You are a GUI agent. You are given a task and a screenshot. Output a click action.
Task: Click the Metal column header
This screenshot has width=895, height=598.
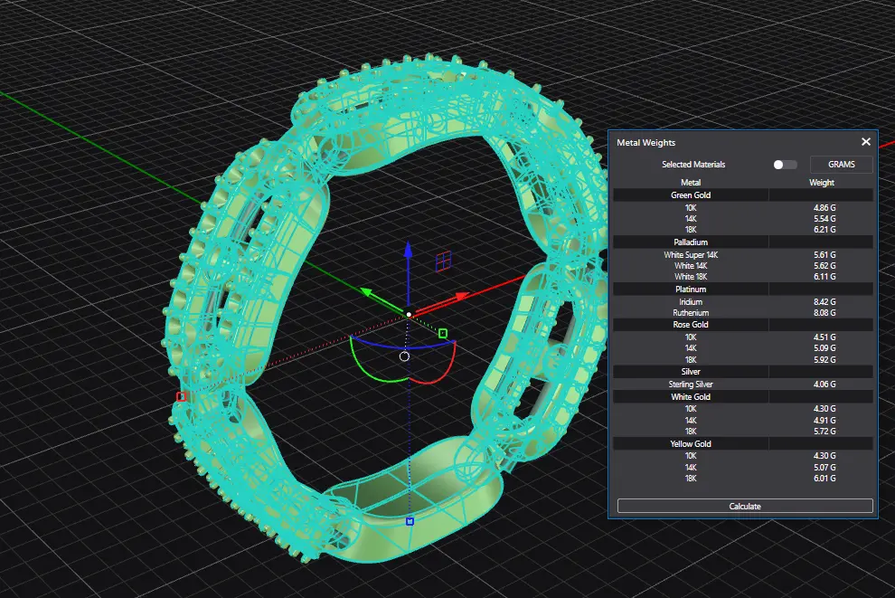tap(691, 183)
